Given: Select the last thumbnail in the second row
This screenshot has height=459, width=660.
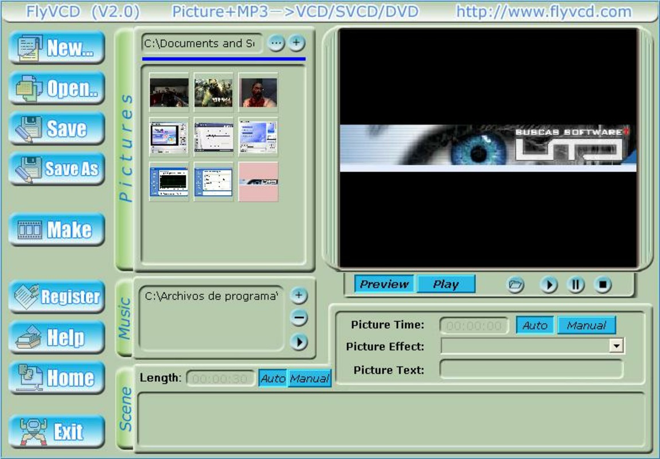Looking at the screenshot, I should [x=258, y=137].
